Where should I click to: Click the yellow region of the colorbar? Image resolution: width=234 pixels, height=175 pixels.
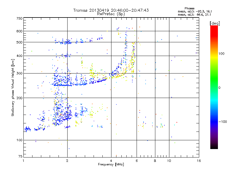214,57
